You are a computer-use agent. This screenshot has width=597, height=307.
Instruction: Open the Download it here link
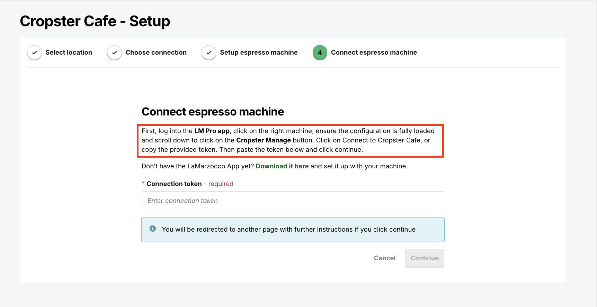[x=282, y=166]
